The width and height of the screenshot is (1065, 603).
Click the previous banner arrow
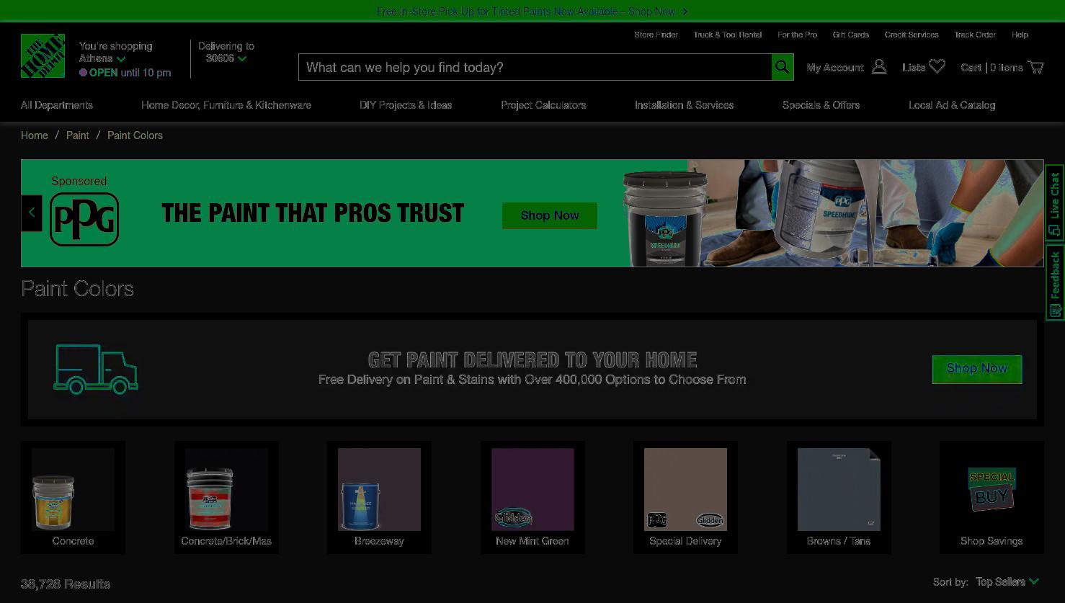pos(32,213)
